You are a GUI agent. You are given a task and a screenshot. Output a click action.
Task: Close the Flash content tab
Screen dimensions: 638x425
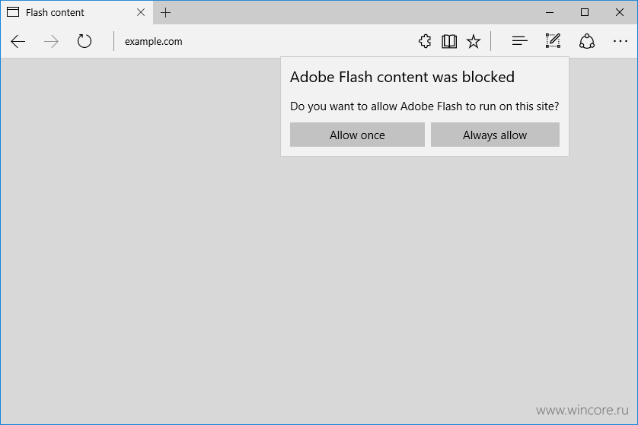[141, 13]
